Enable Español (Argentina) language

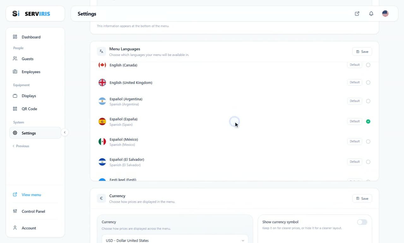pos(368,101)
